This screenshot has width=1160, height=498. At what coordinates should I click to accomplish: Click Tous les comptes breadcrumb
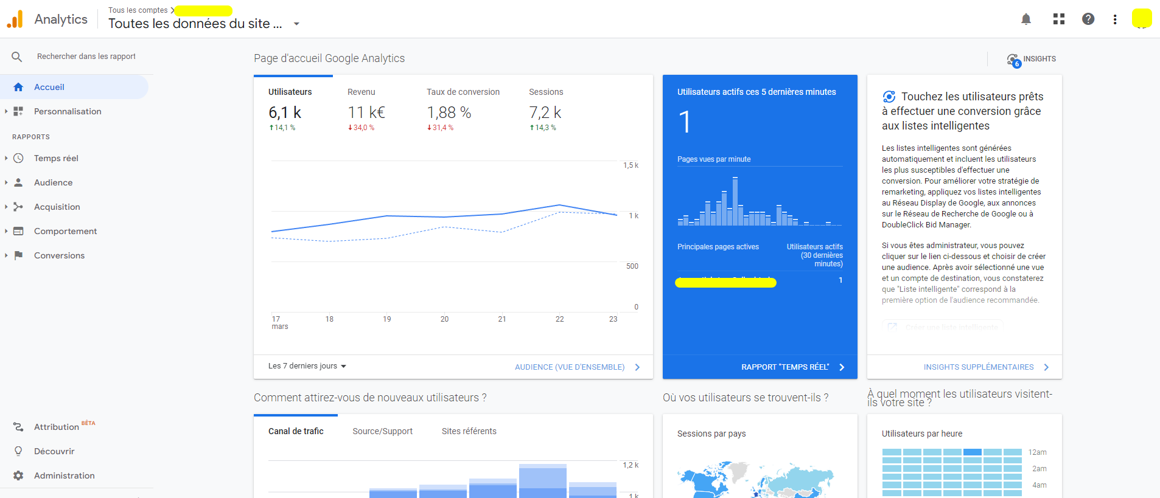coord(138,10)
